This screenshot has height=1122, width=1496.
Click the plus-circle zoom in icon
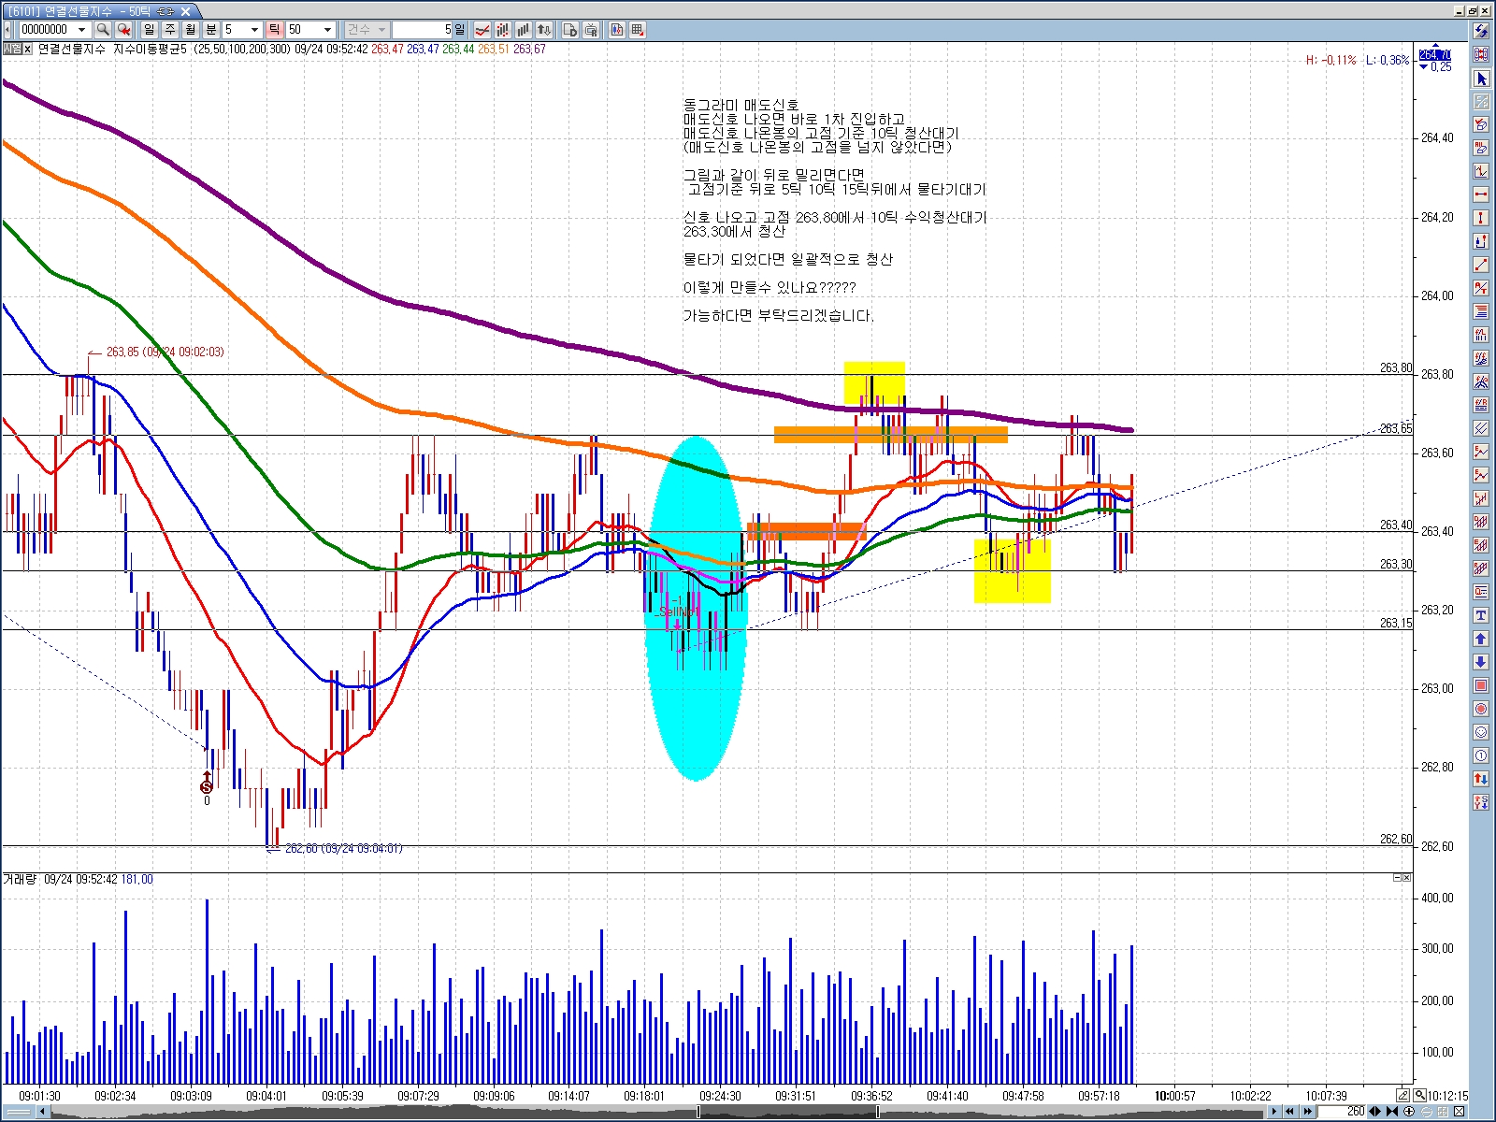pyautogui.click(x=1409, y=1112)
